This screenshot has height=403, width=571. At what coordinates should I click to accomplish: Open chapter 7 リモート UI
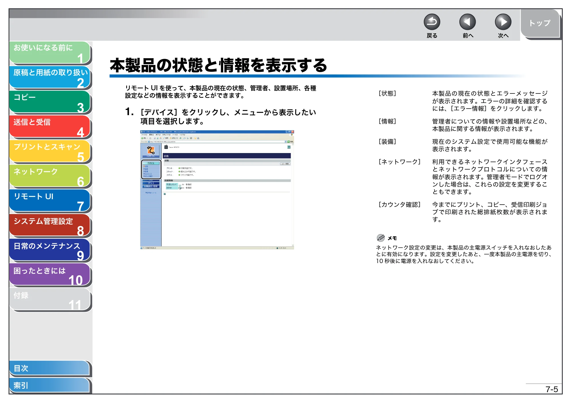tap(50, 201)
